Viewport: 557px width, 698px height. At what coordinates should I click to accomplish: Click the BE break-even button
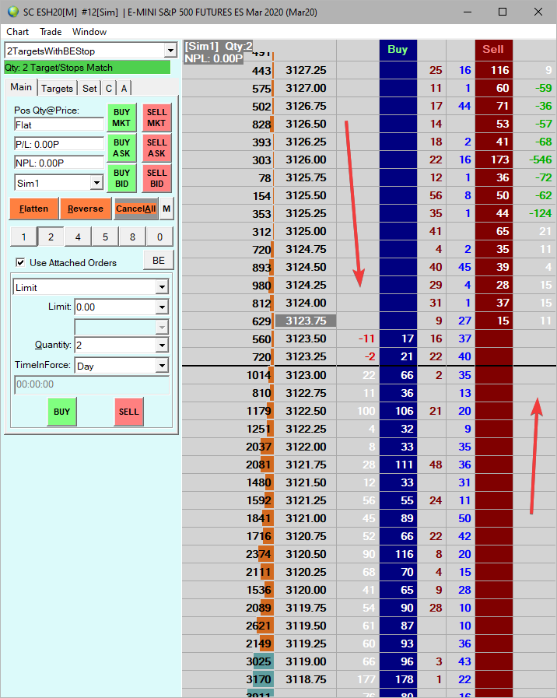(159, 261)
